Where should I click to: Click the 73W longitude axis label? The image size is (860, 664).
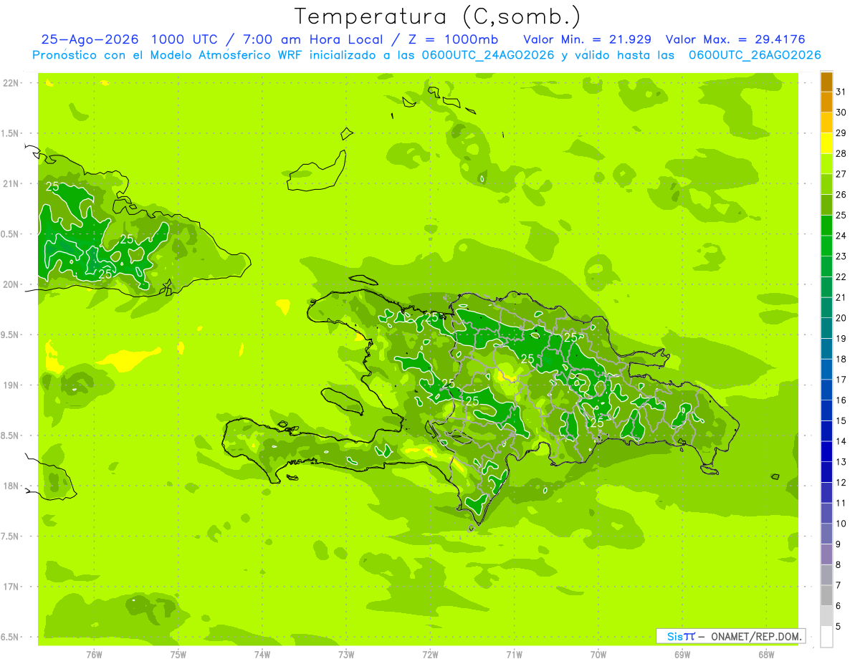(346, 654)
